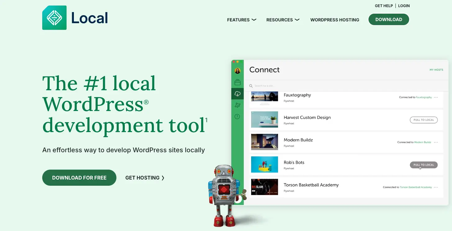Click the Local logo icon
Screen dimensions: 452x231
[54, 18]
